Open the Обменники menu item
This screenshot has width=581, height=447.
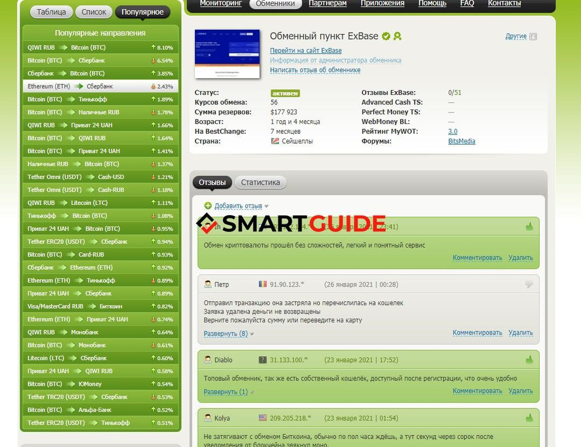(x=275, y=3)
